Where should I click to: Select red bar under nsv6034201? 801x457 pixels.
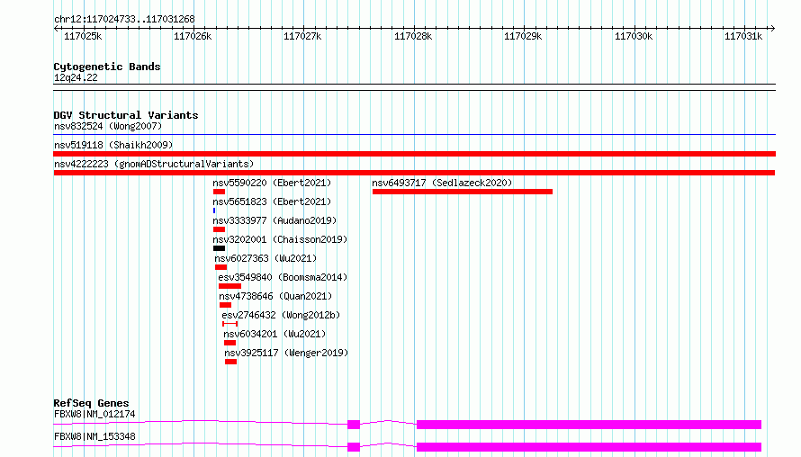pos(229,343)
